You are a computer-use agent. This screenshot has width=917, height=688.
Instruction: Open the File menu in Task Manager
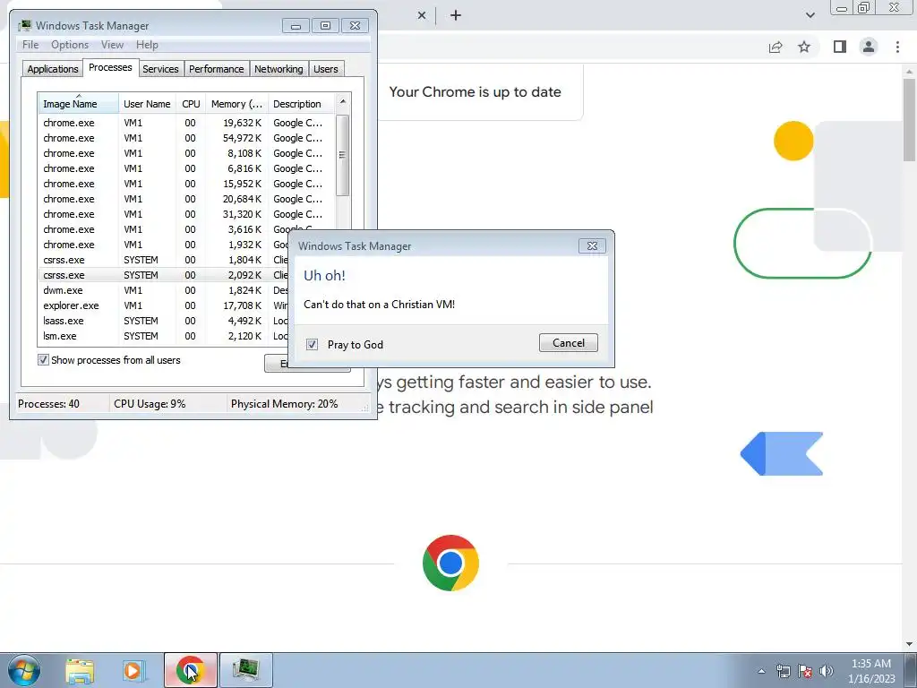30,45
